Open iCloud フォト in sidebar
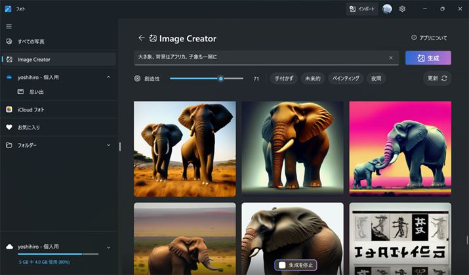469x275 pixels. pos(31,109)
